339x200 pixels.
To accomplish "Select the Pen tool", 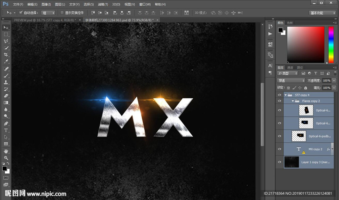I will click(x=6, y=123).
